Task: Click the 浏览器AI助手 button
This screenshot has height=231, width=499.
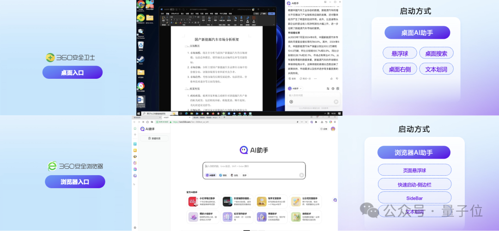Action: pos(414,152)
